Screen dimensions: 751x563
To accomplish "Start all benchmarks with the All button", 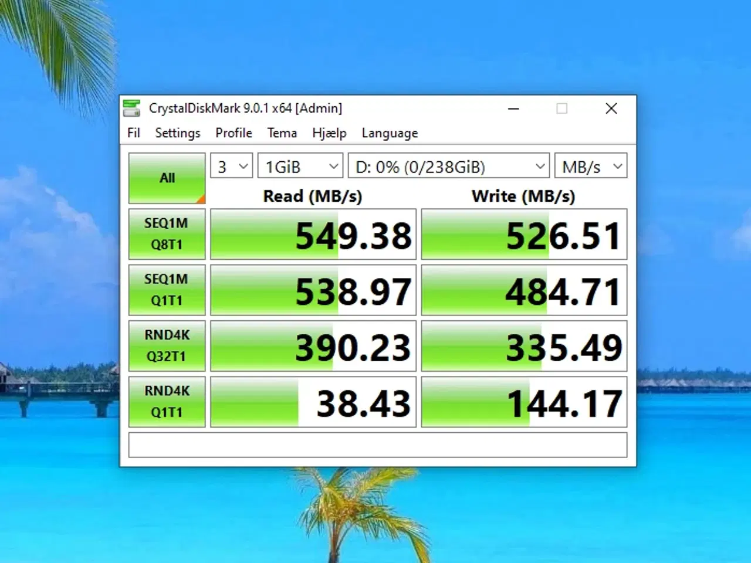I will pos(167,178).
